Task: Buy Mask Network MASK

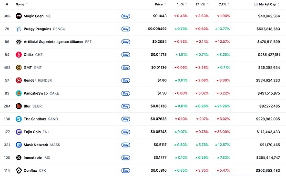Action: click(x=126, y=145)
